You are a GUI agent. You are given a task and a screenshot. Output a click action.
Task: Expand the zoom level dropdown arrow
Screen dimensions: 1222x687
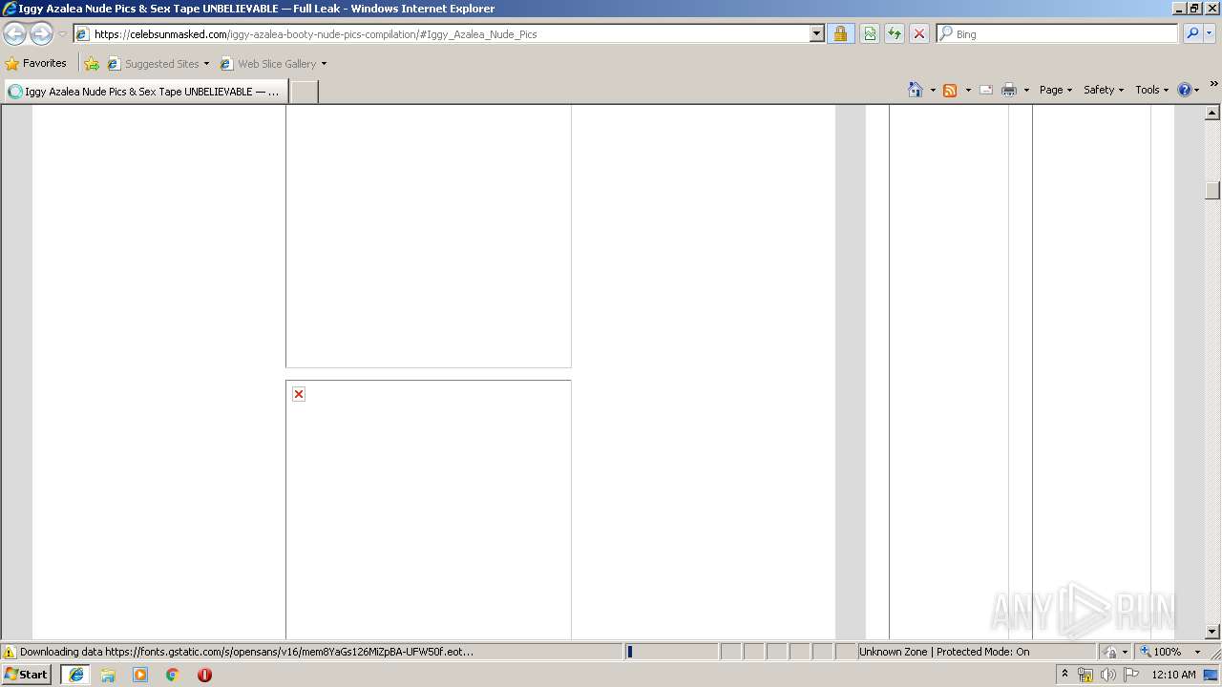tap(1197, 653)
